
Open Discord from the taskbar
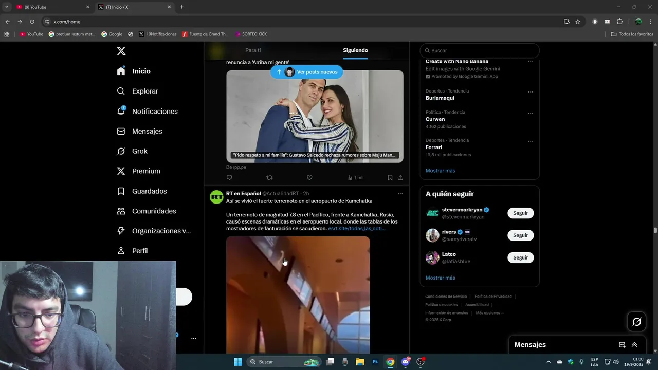[406, 362]
